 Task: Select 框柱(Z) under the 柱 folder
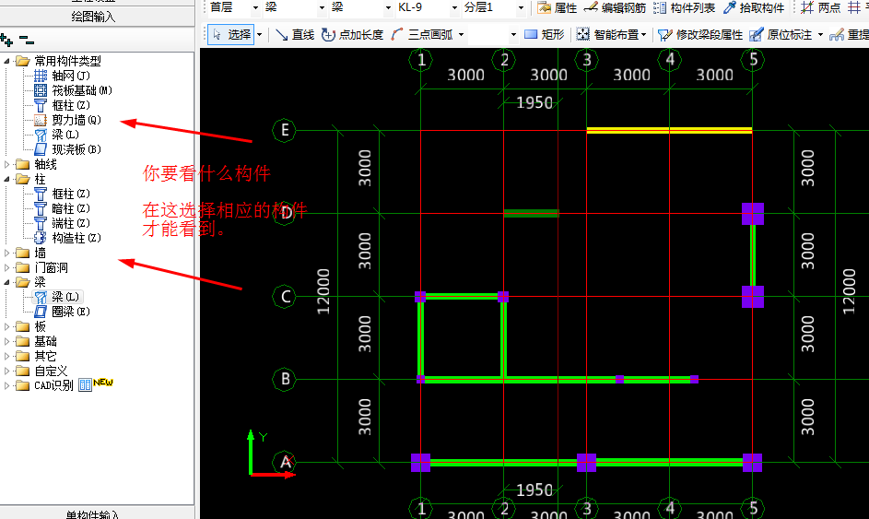point(62,195)
